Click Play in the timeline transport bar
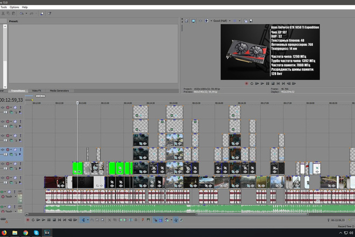Screen dimensions: 355x237 (44, 220)
